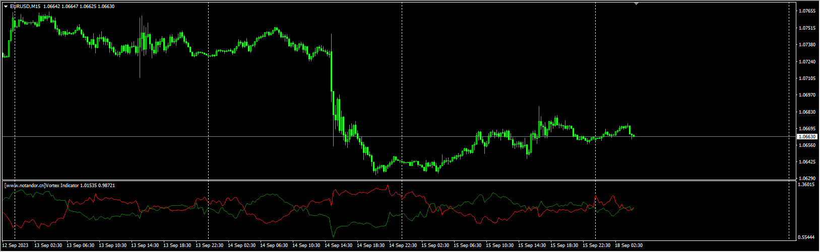The image size is (820, 252).
Task: Click the 1.06290 price scale level
Action: click(808, 179)
